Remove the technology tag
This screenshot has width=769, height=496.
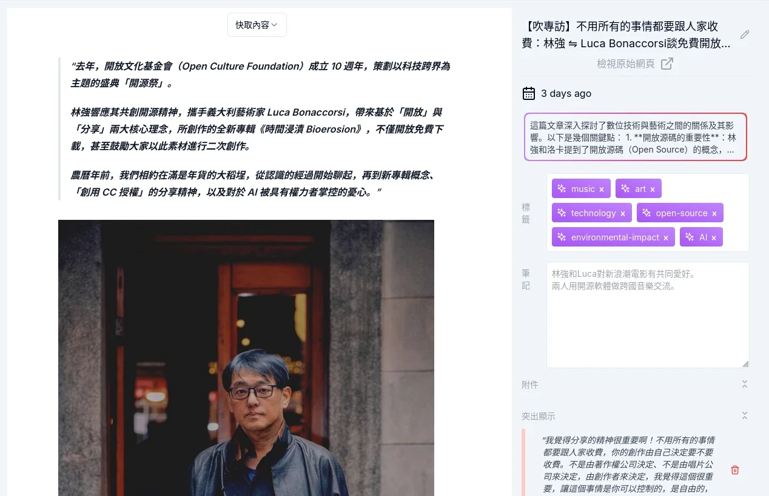tap(623, 213)
